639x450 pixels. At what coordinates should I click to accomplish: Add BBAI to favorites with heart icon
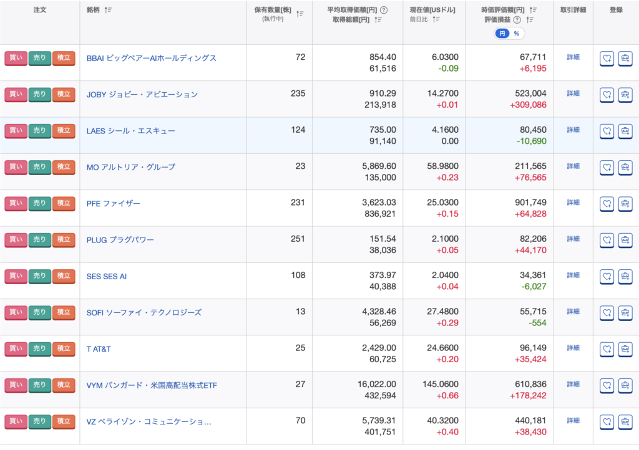[x=607, y=59]
